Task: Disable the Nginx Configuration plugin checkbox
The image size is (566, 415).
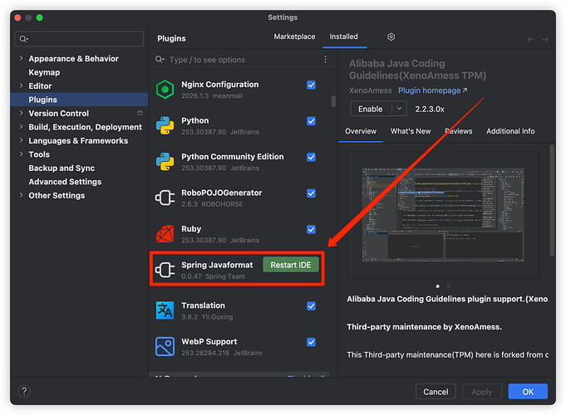Action: (x=311, y=85)
